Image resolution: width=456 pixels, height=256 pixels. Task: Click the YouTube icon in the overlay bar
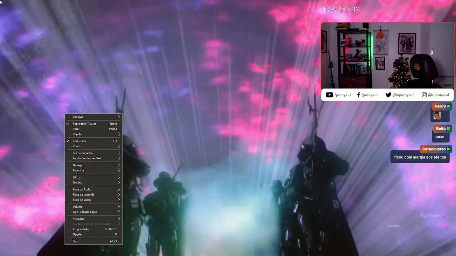(329, 95)
